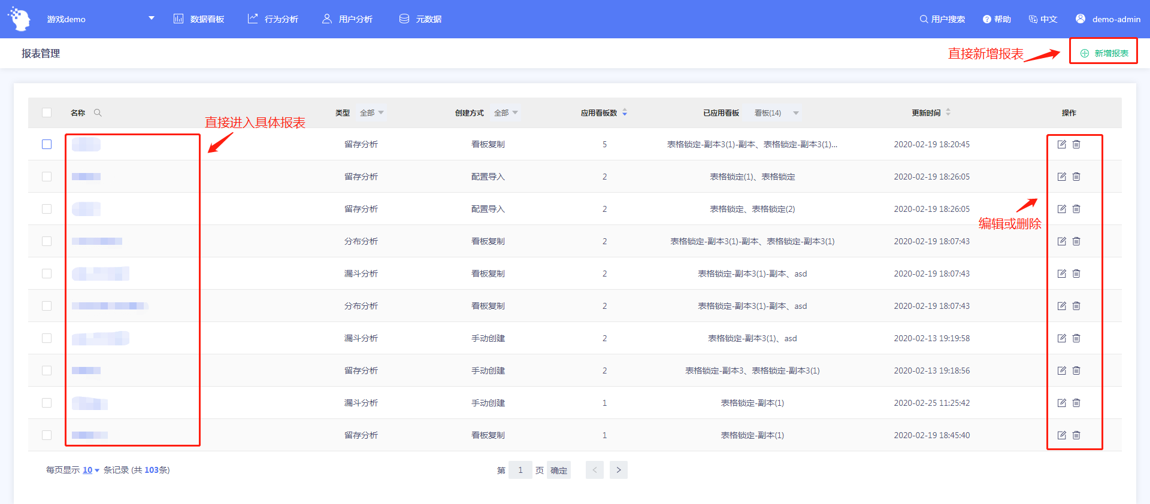Click the 5 in 应用看板数 column
This screenshot has width=1150, height=504.
point(604,144)
